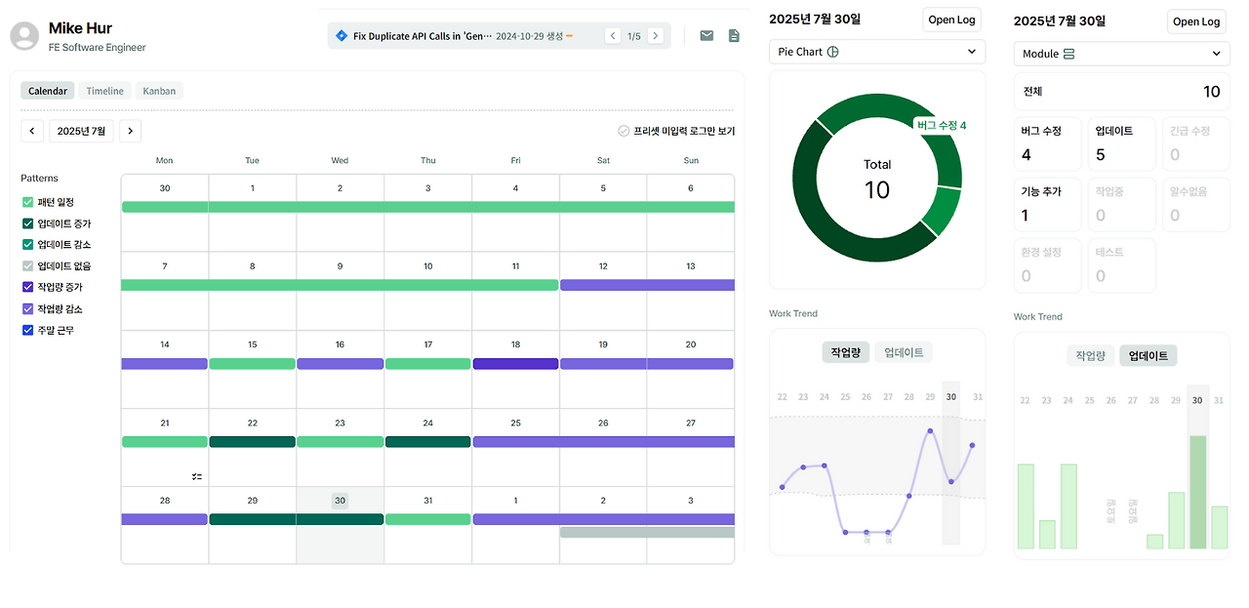Click checklist icon on July 21
Image resolution: width=1249 pixels, height=608 pixels.
[197, 476]
